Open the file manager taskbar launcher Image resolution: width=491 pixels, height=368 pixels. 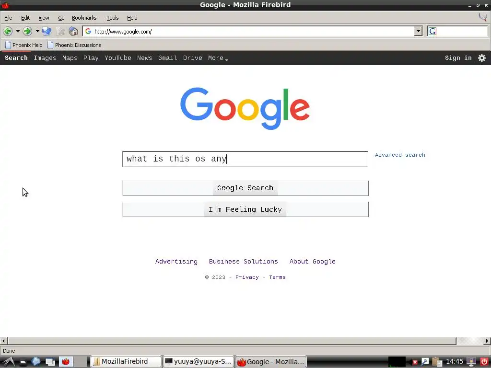click(x=23, y=362)
